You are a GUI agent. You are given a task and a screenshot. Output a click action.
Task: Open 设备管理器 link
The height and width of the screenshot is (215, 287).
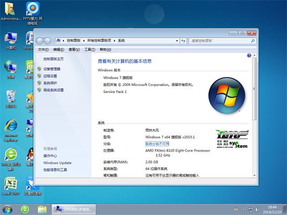coord(52,69)
